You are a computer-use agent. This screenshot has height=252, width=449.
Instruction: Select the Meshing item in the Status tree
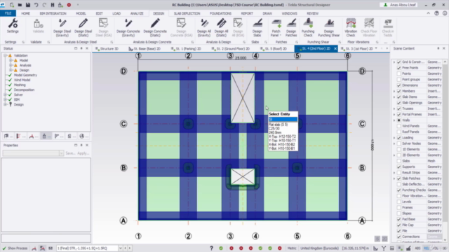(x=20, y=85)
